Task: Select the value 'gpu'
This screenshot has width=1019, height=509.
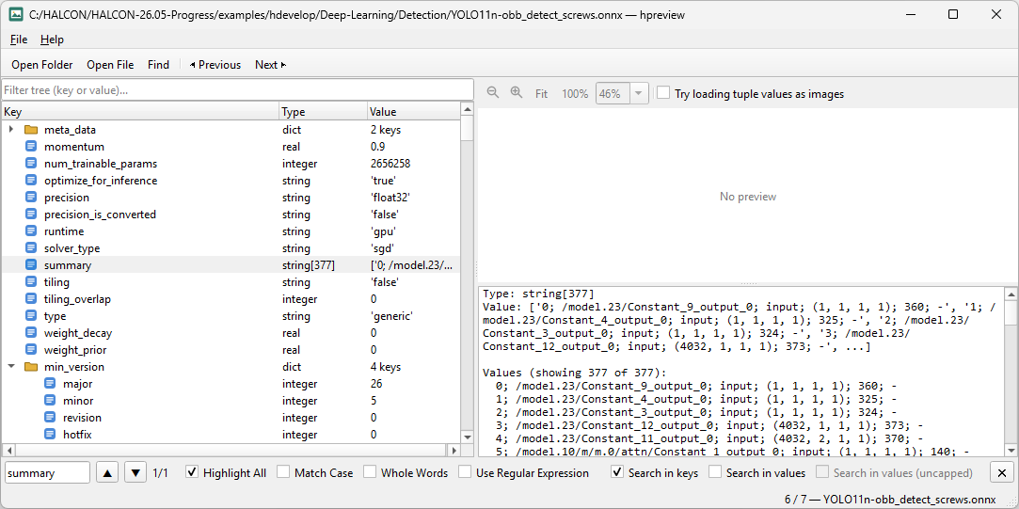Action: 383,231
